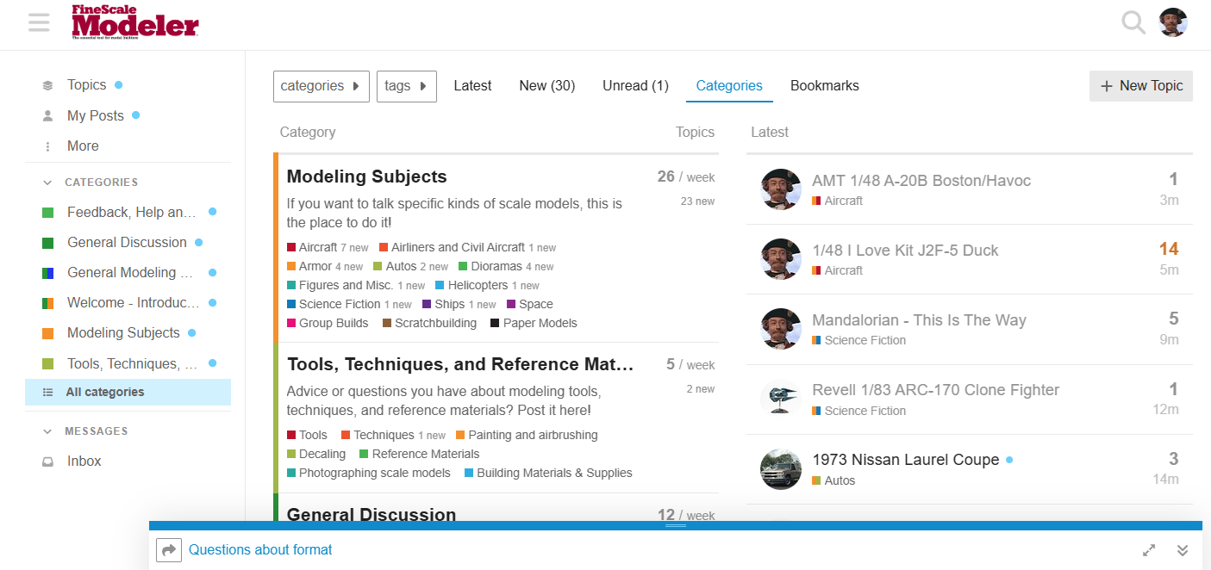The image size is (1211, 570).
Task: Click the Modeling Subjects orange sidebar swatch
Action: 48,333
